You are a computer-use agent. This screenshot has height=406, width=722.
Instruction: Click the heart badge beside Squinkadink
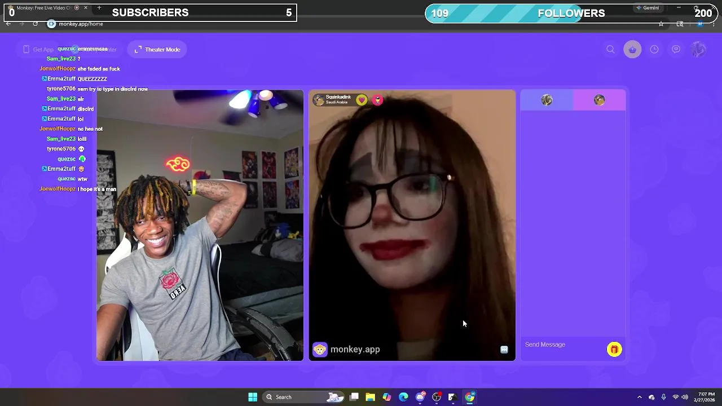tap(362, 100)
